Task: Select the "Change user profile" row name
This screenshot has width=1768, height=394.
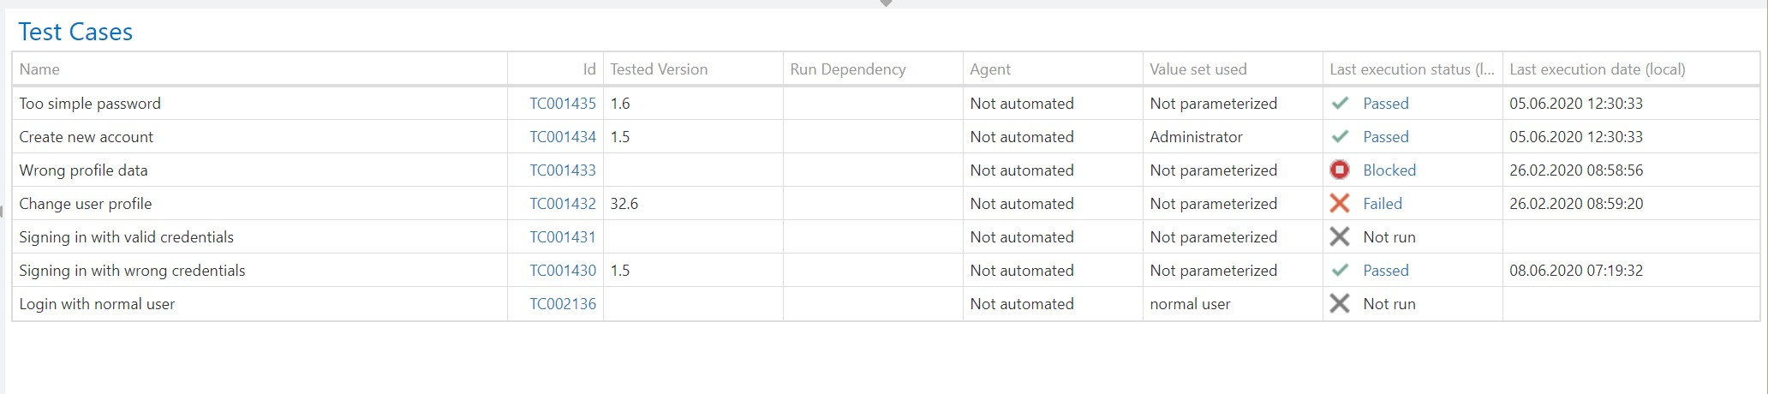Action: (x=86, y=204)
